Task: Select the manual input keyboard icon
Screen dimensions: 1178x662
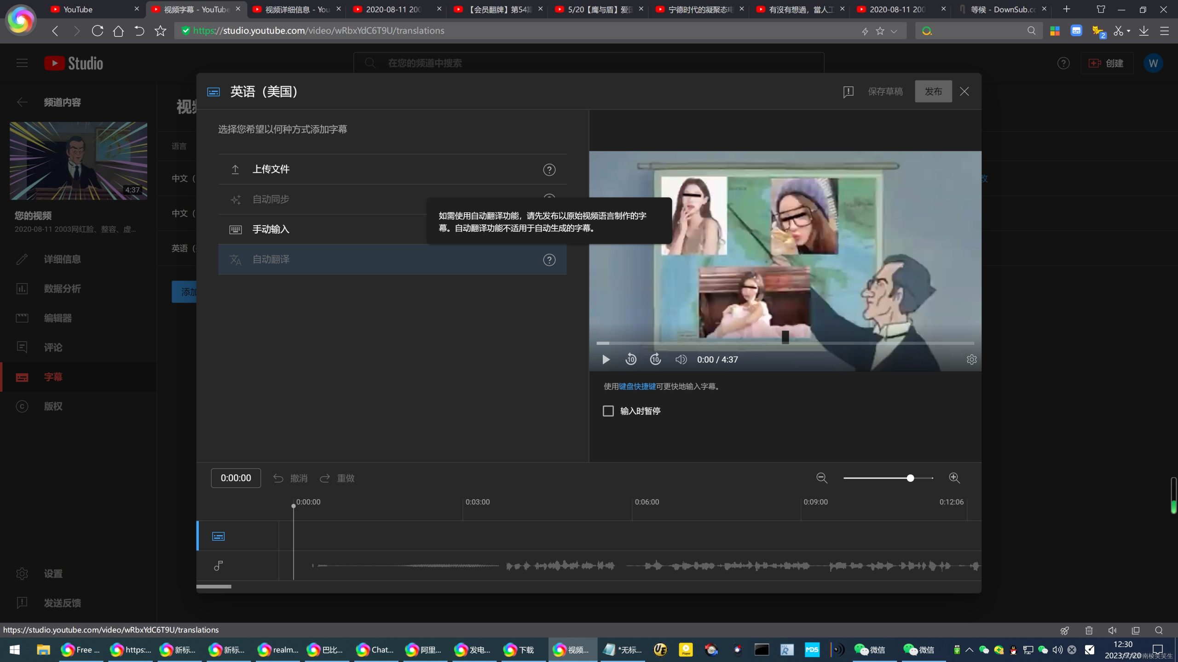Action: tap(235, 229)
